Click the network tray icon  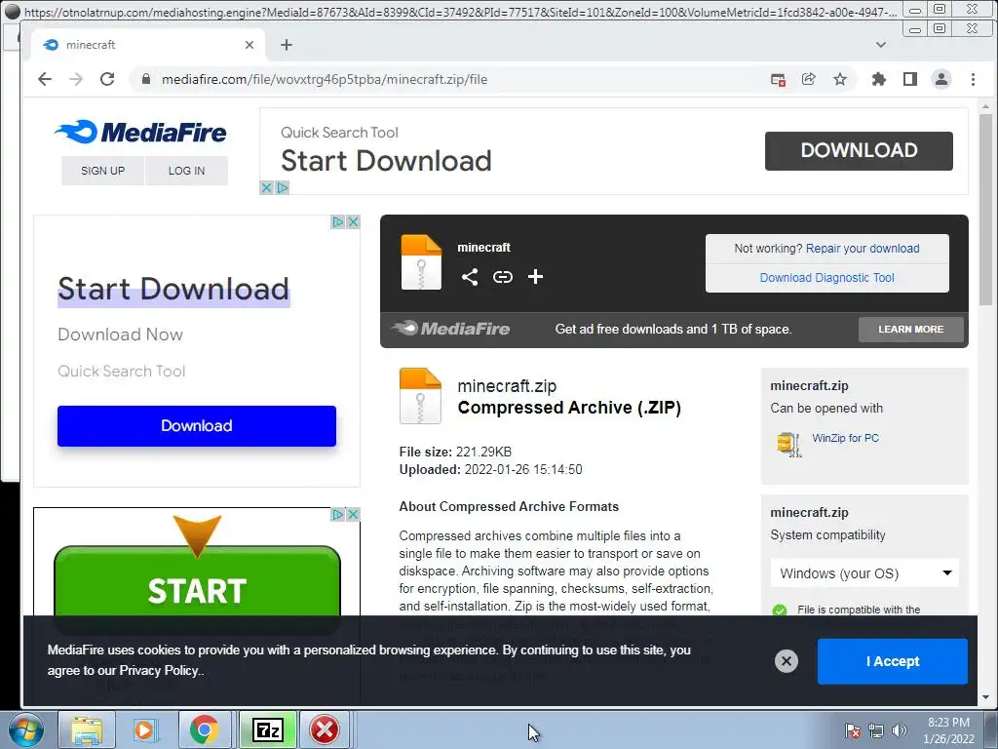click(876, 730)
